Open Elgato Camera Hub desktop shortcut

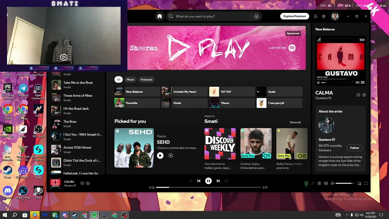tap(38, 92)
